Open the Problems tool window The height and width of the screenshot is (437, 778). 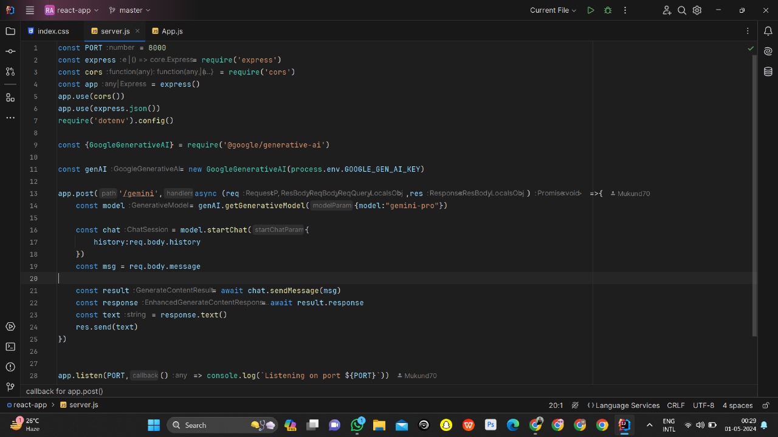pyautogui.click(x=10, y=367)
